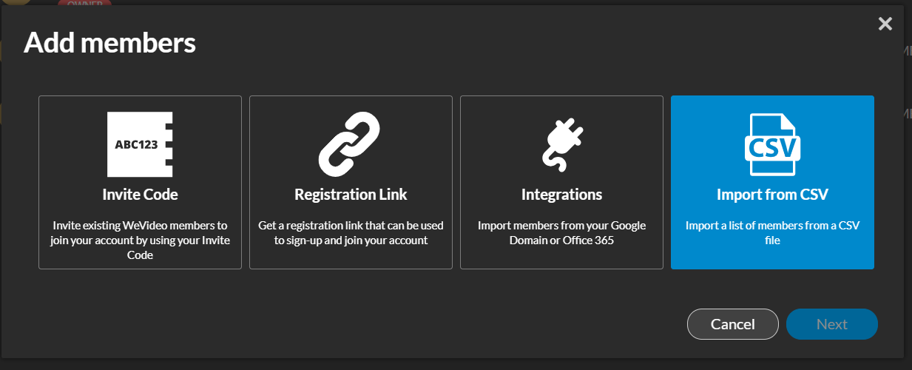Screen dimensions: 912x370
Task: Click the Add members dialog heading
Action: point(109,43)
